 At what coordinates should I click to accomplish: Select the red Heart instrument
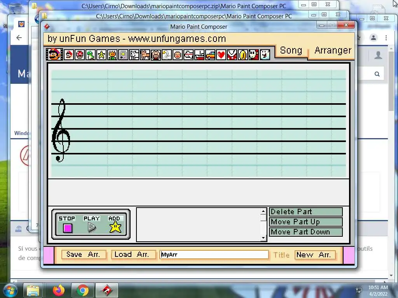(x=221, y=55)
